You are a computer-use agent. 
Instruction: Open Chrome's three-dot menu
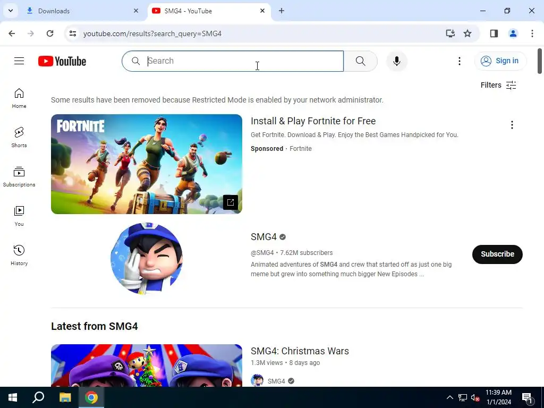click(532, 33)
